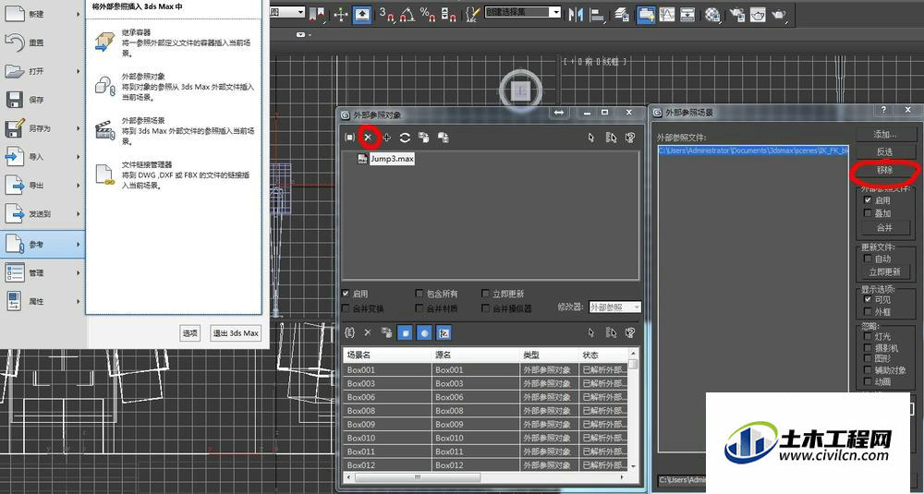Click Select By Name icon in upper XRef toolbar
Image resolution: width=924 pixels, height=494 pixels.
pos(611,138)
